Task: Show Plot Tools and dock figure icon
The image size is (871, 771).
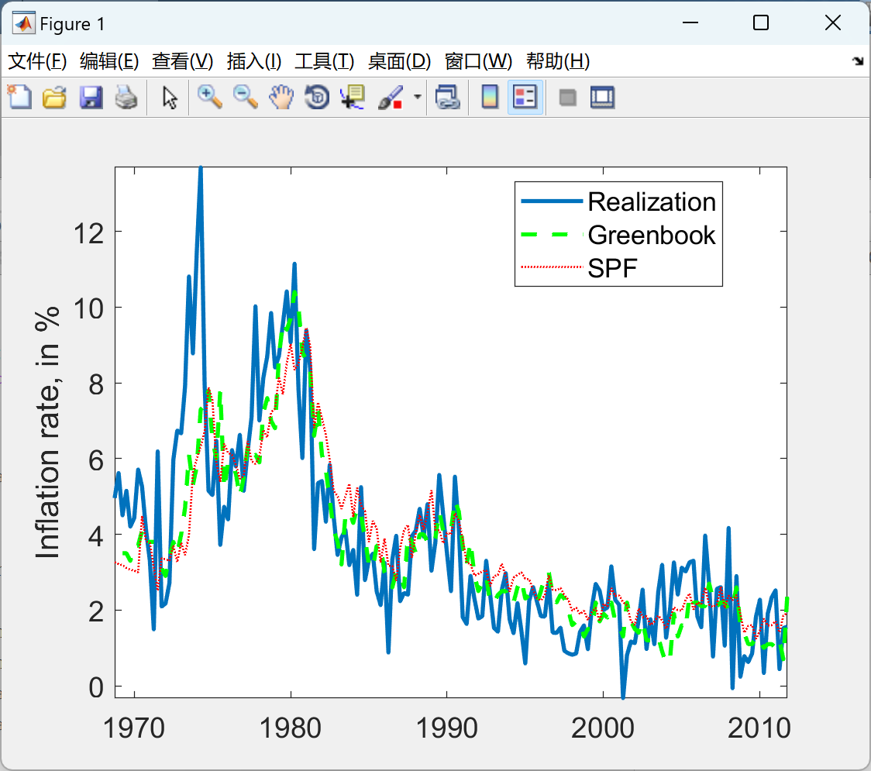Action: pos(602,98)
